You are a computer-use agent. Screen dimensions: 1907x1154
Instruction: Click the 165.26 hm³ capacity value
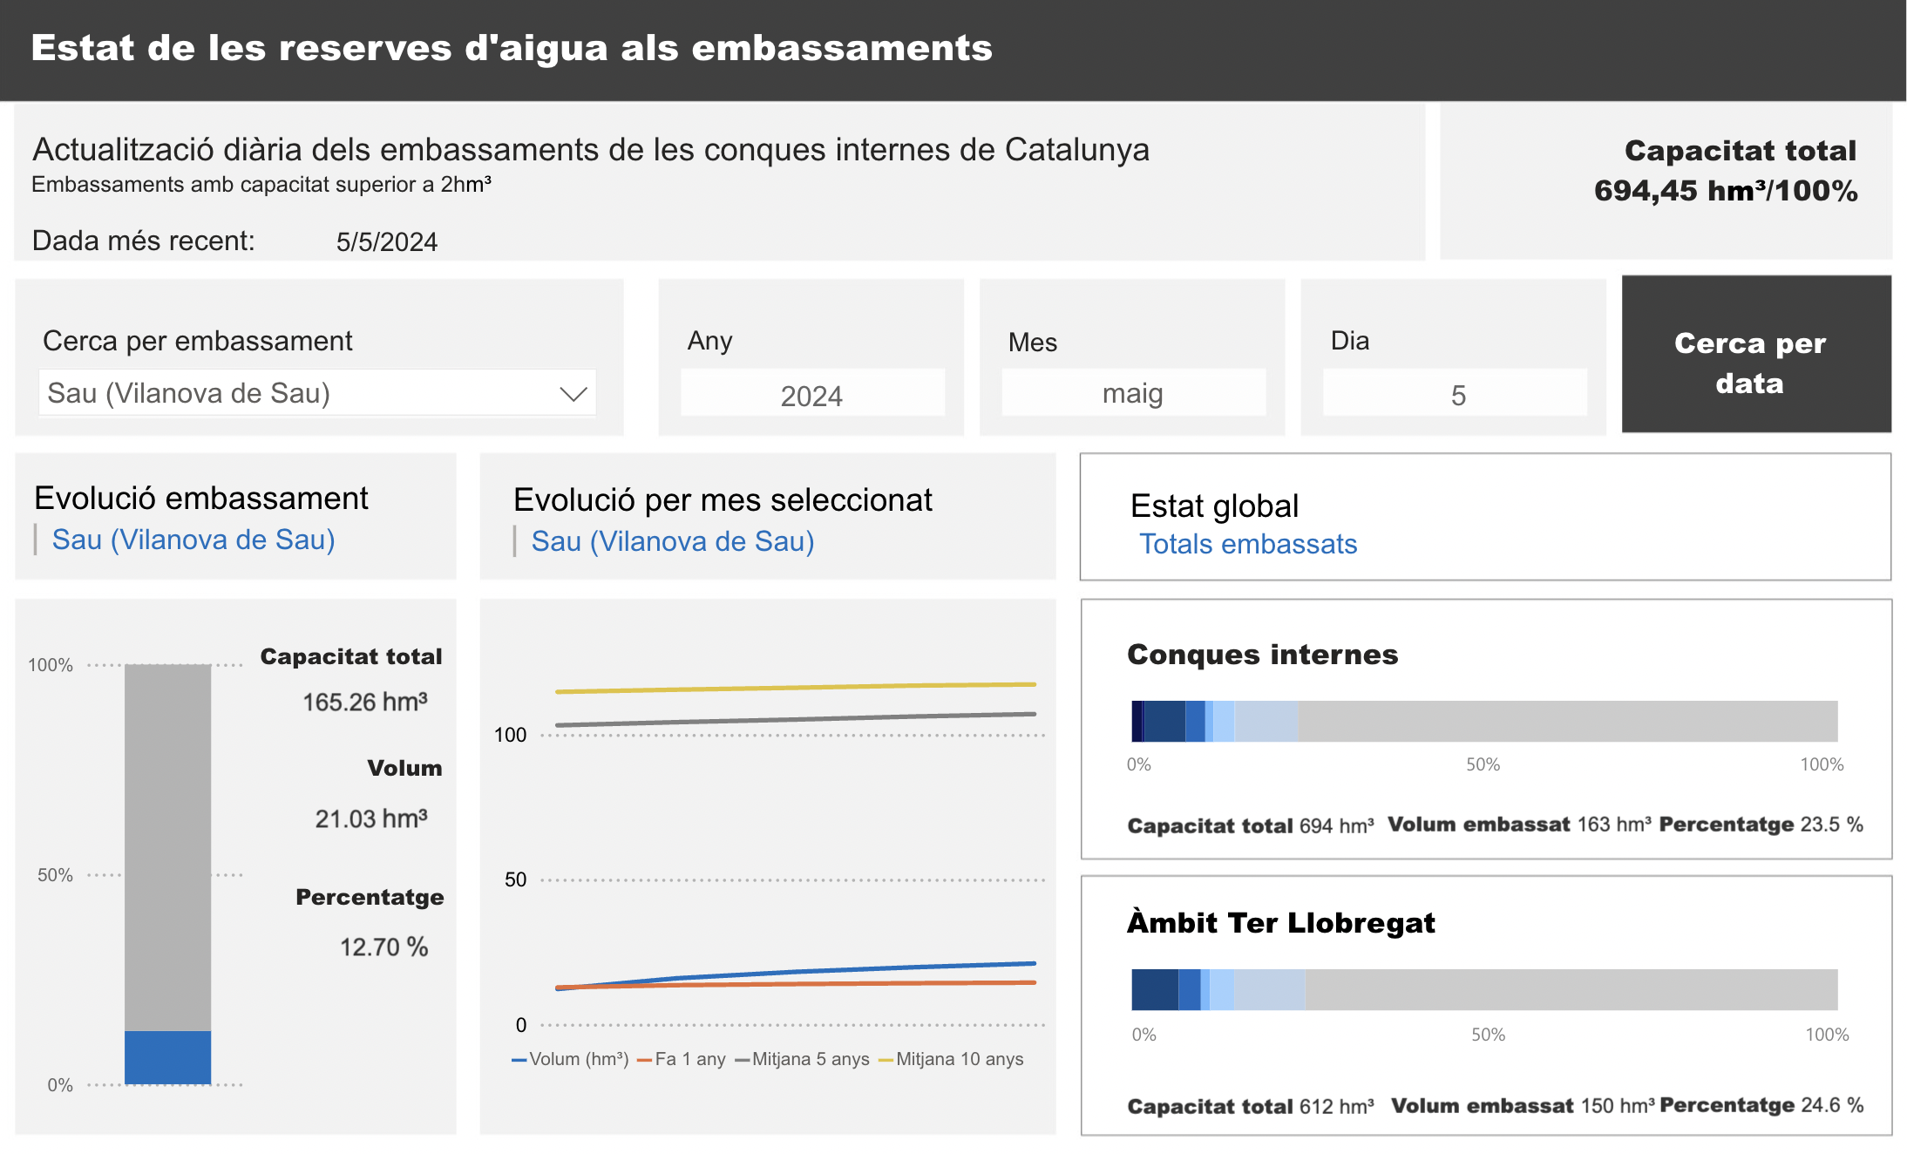pyautogui.click(x=365, y=702)
